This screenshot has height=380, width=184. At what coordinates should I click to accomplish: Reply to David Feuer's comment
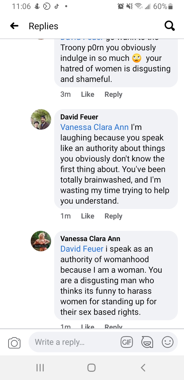pyautogui.click(x=113, y=216)
